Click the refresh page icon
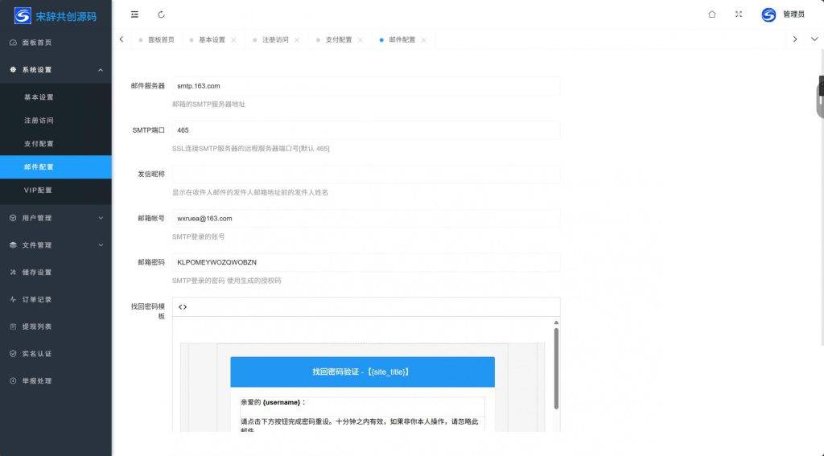Screen dimensions: 824x456 tap(161, 14)
